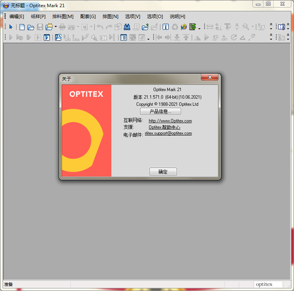Open the 纸样[P] menu

point(38,16)
